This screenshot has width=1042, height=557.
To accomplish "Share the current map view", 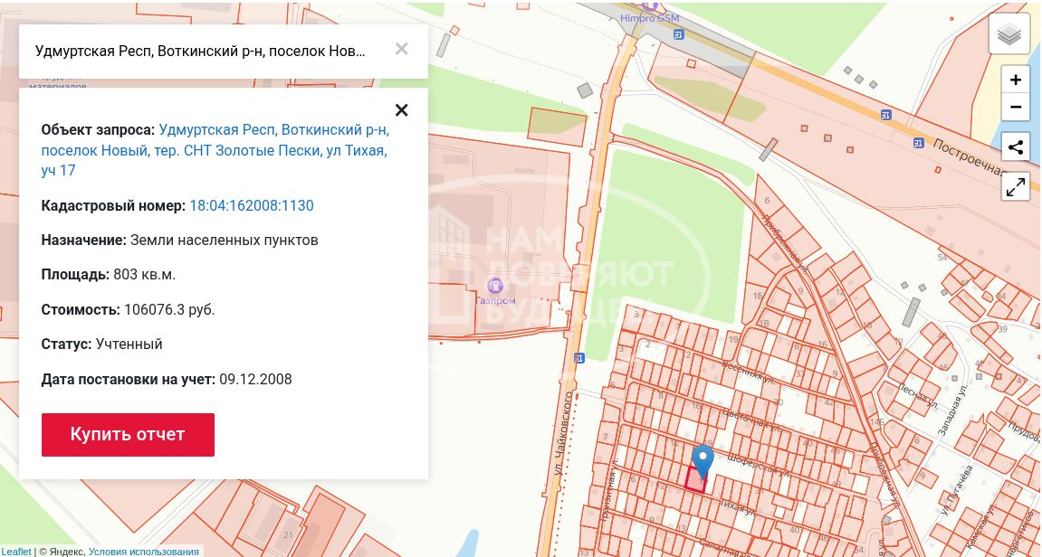I will pos(1015,147).
